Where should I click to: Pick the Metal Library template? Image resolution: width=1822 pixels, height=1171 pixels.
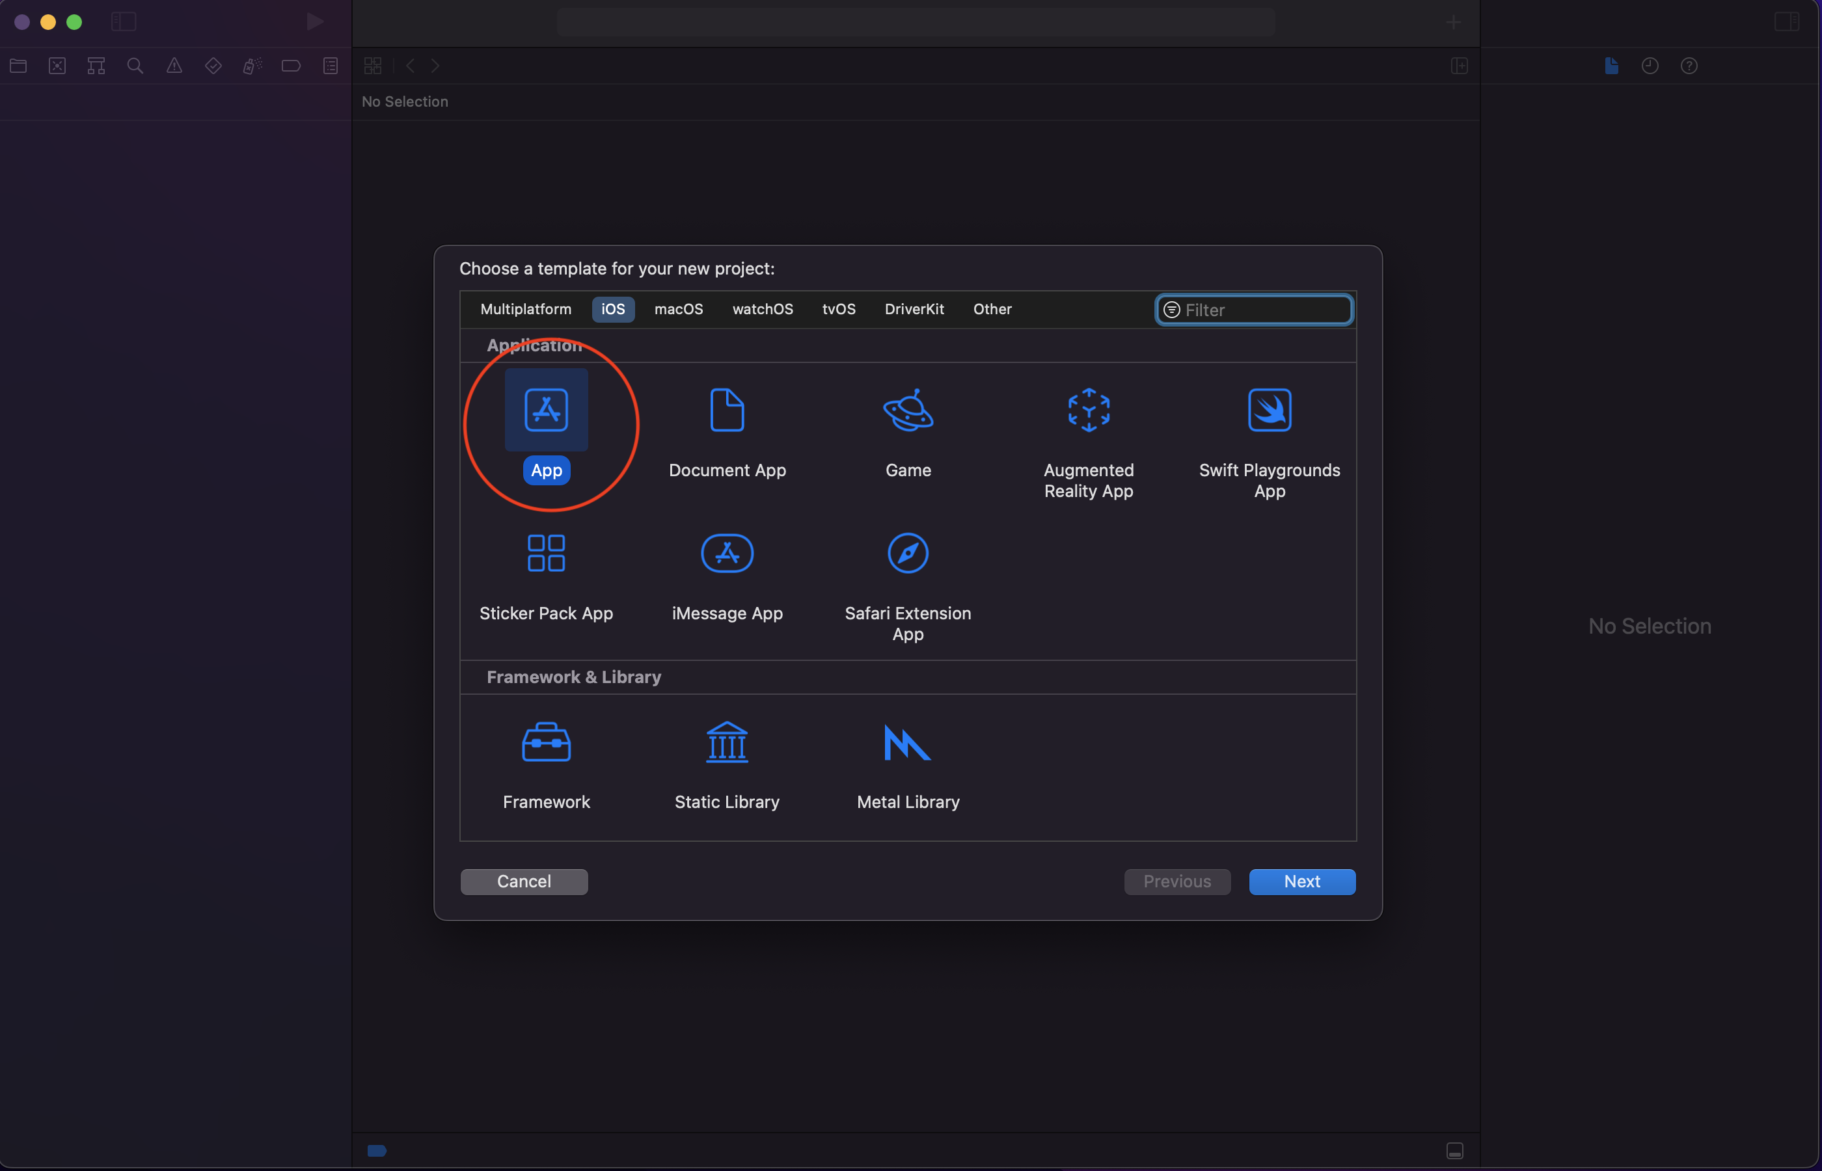(908, 742)
